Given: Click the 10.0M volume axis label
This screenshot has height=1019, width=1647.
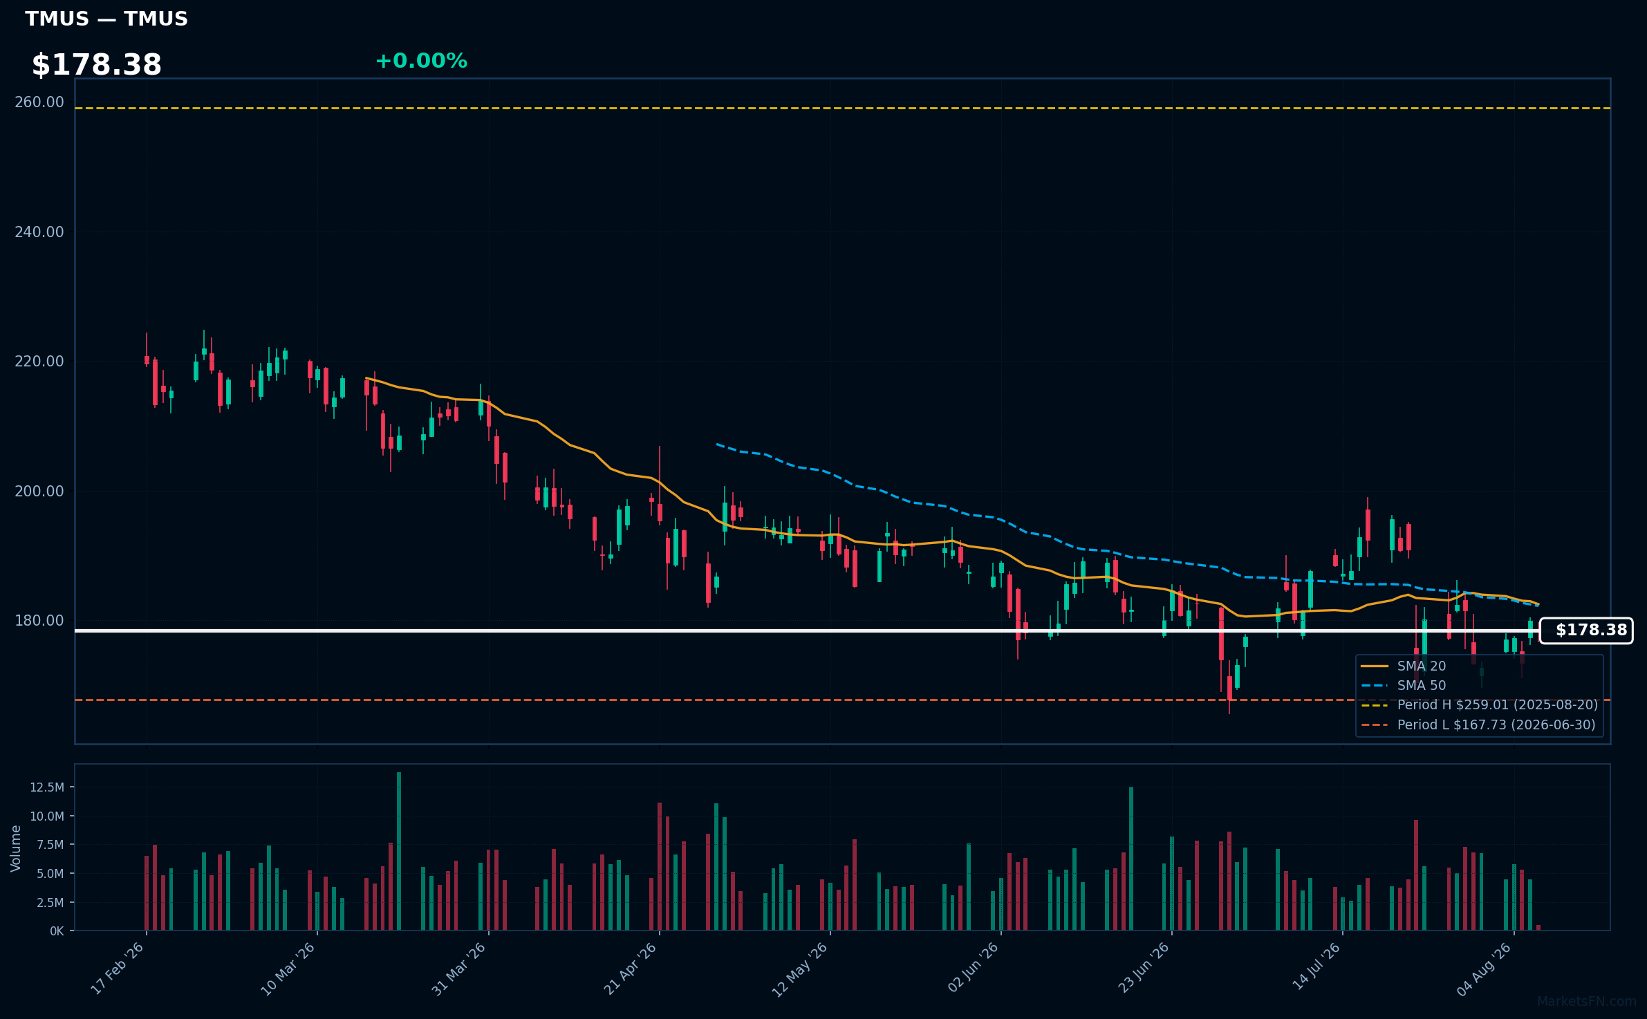Looking at the screenshot, I should [x=47, y=816].
